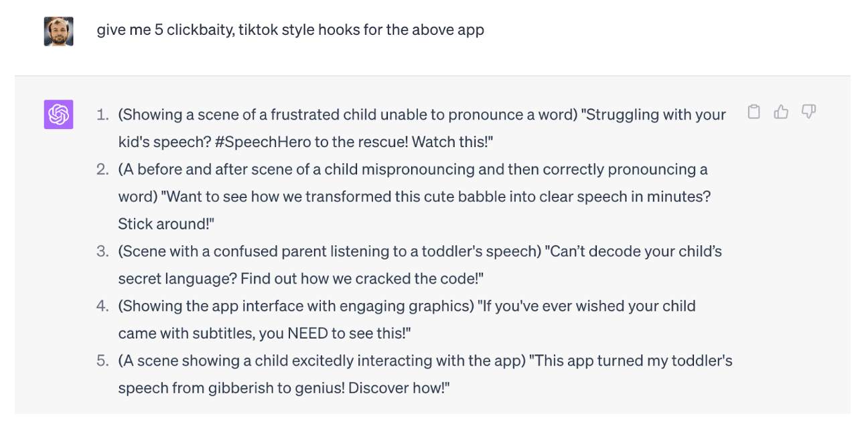Click the "Struggling with your" quoted text
This screenshot has width=860, height=424.
coord(656,114)
